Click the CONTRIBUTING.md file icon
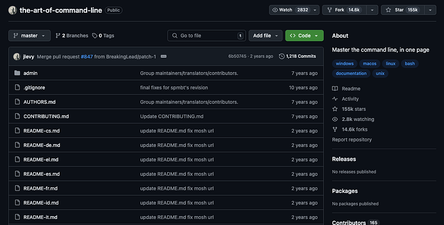 (x=17, y=116)
